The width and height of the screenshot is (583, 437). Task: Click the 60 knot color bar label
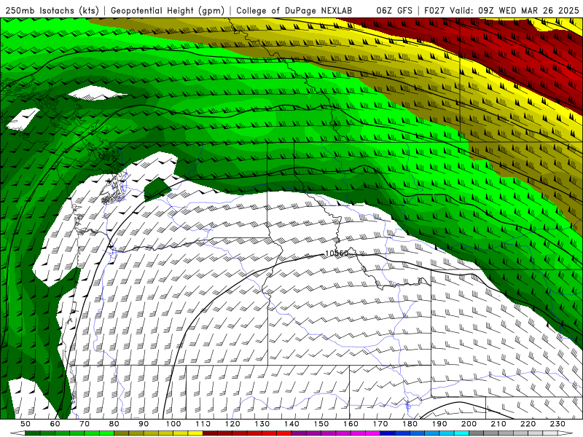pyautogui.click(x=55, y=424)
